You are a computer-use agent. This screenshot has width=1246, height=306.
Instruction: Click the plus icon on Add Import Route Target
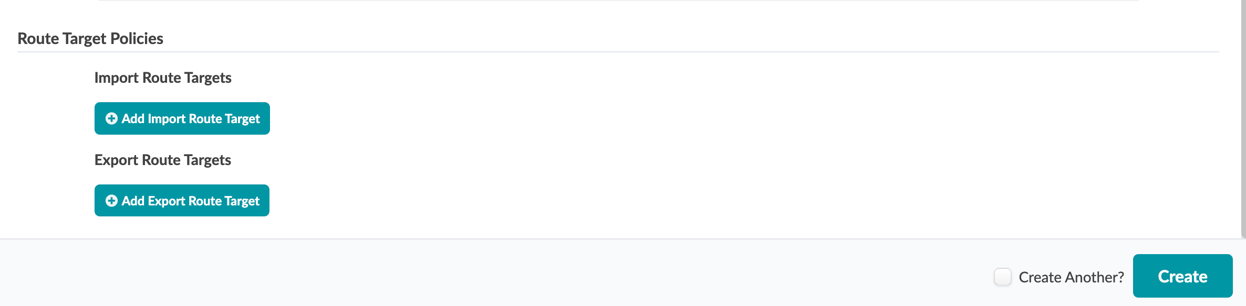[x=111, y=118]
